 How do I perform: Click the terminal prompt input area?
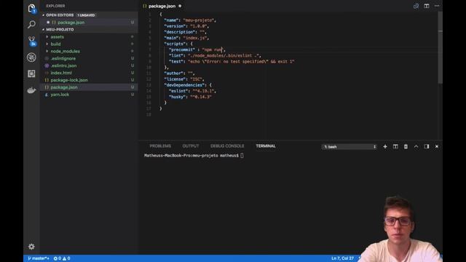click(x=242, y=155)
